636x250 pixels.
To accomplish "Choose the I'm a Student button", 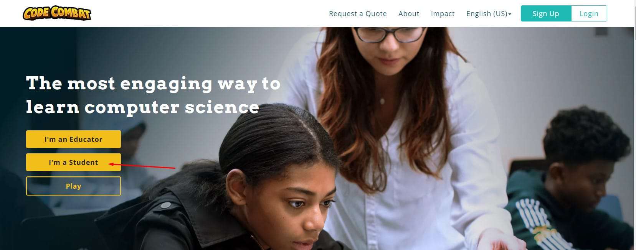I will click(x=73, y=162).
